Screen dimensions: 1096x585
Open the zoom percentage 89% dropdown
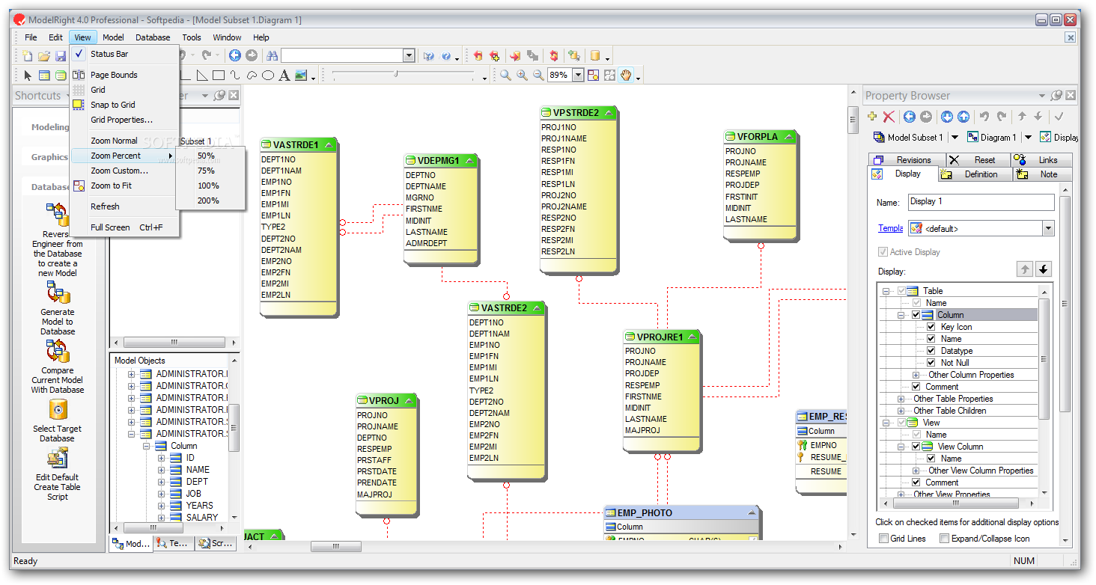point(578,76)
